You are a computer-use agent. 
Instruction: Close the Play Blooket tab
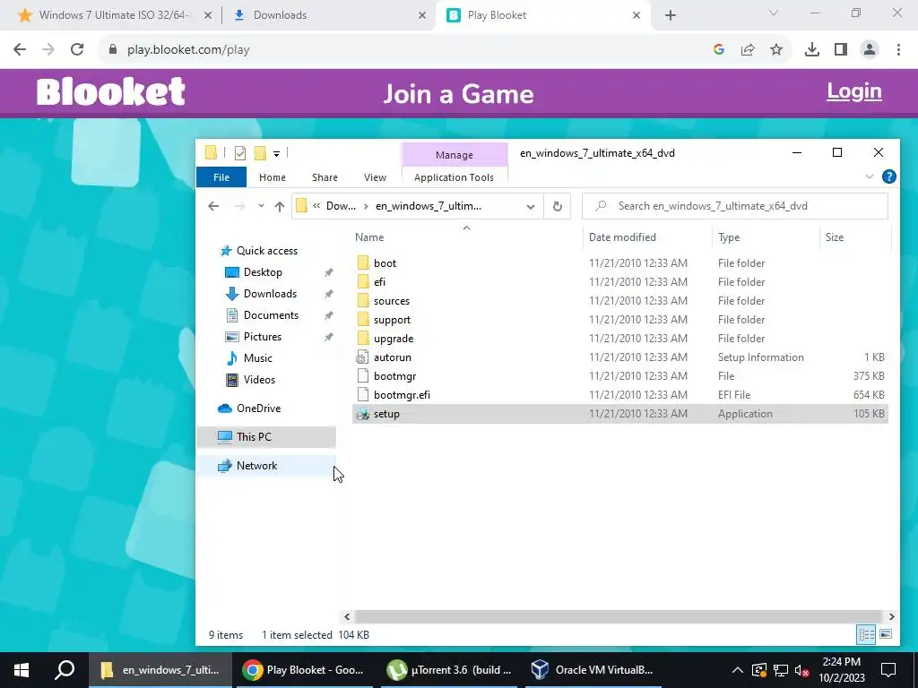[637, 16]
